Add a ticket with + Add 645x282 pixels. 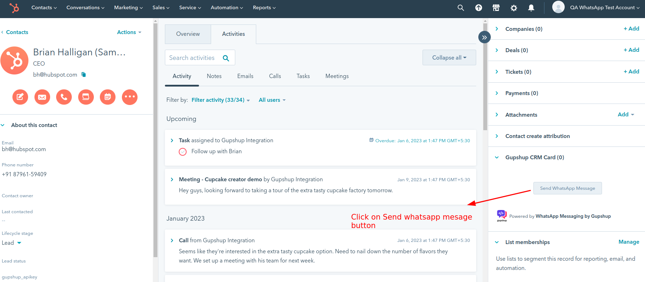(x=631, y=72)
